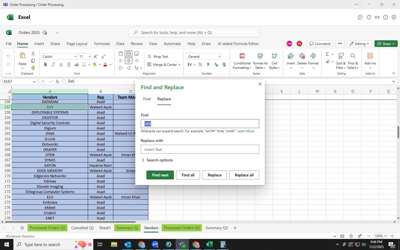The image size is (400, 250).
Task: Toggle Bold formatting
Action: click(46, 64)
